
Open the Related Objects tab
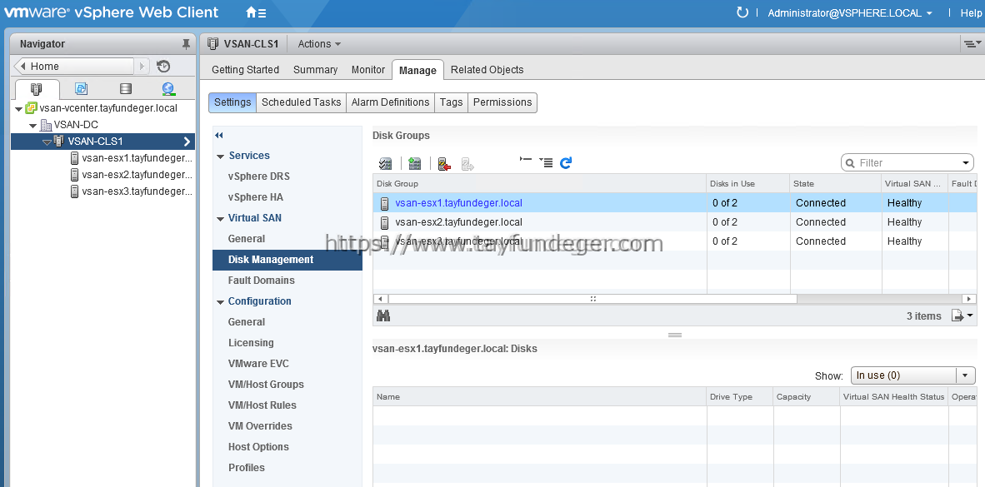tap(487, 70)
